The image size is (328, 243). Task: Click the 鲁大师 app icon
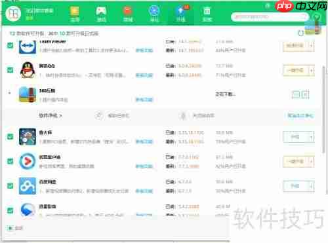[x=28, y=137]
